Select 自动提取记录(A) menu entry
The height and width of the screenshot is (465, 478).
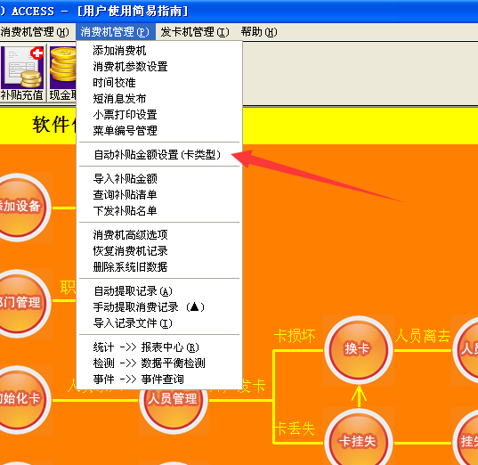159,291
